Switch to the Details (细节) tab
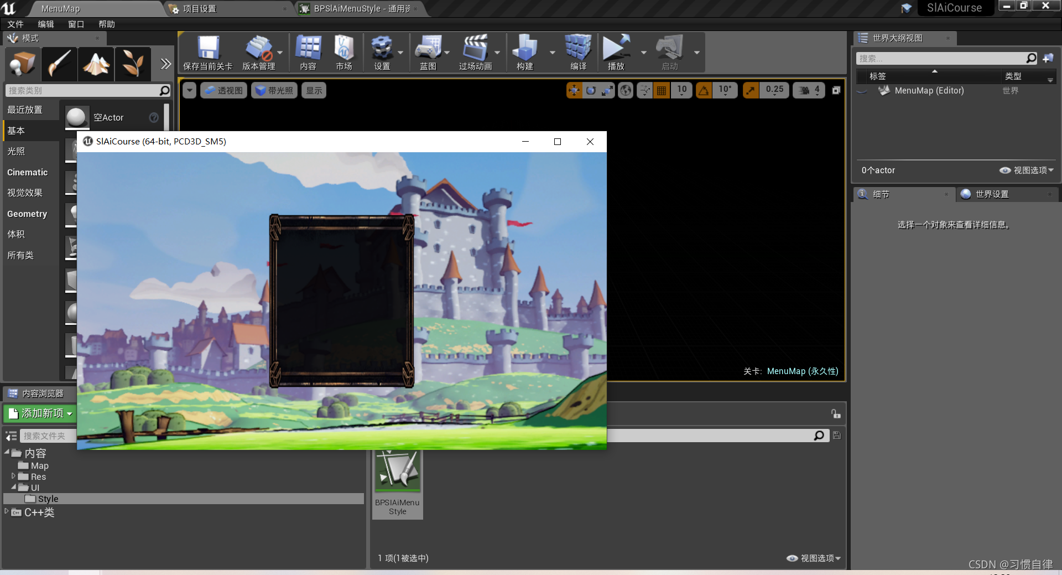Screen dimensions: 1062x575 (x=903, y=194)
